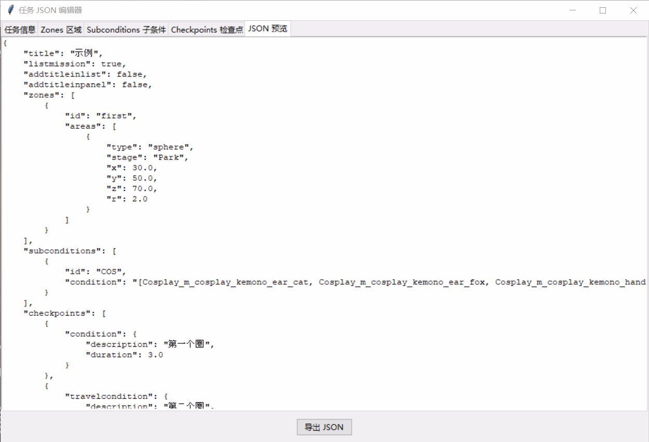
Task: Minimize the JSON editor window
Action: point(573,10)
